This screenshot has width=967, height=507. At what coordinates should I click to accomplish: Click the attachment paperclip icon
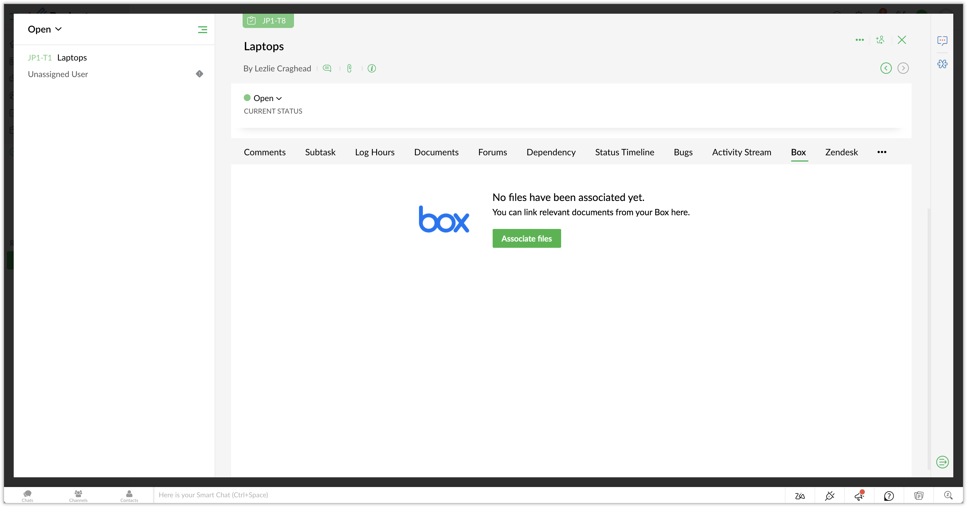pos(349,68)
